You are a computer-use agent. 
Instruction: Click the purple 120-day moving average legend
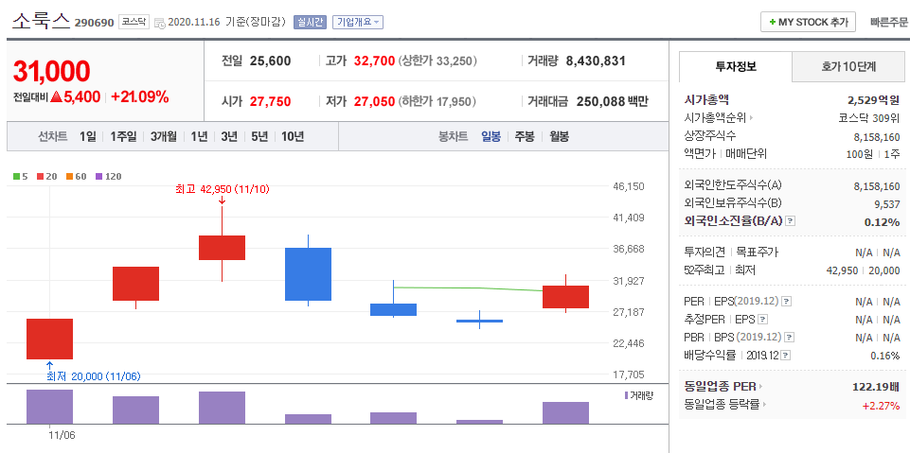click(109, 176)
